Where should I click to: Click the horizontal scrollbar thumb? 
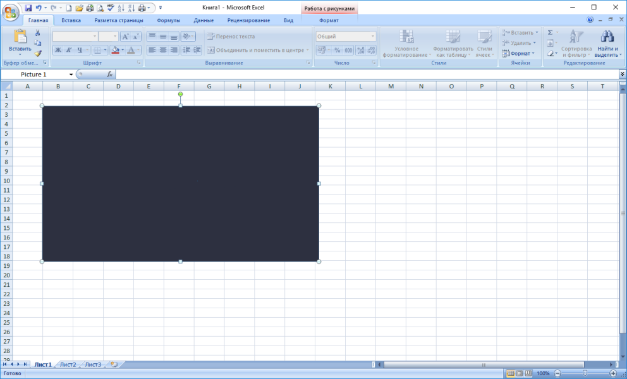click(x=484, y=364)
